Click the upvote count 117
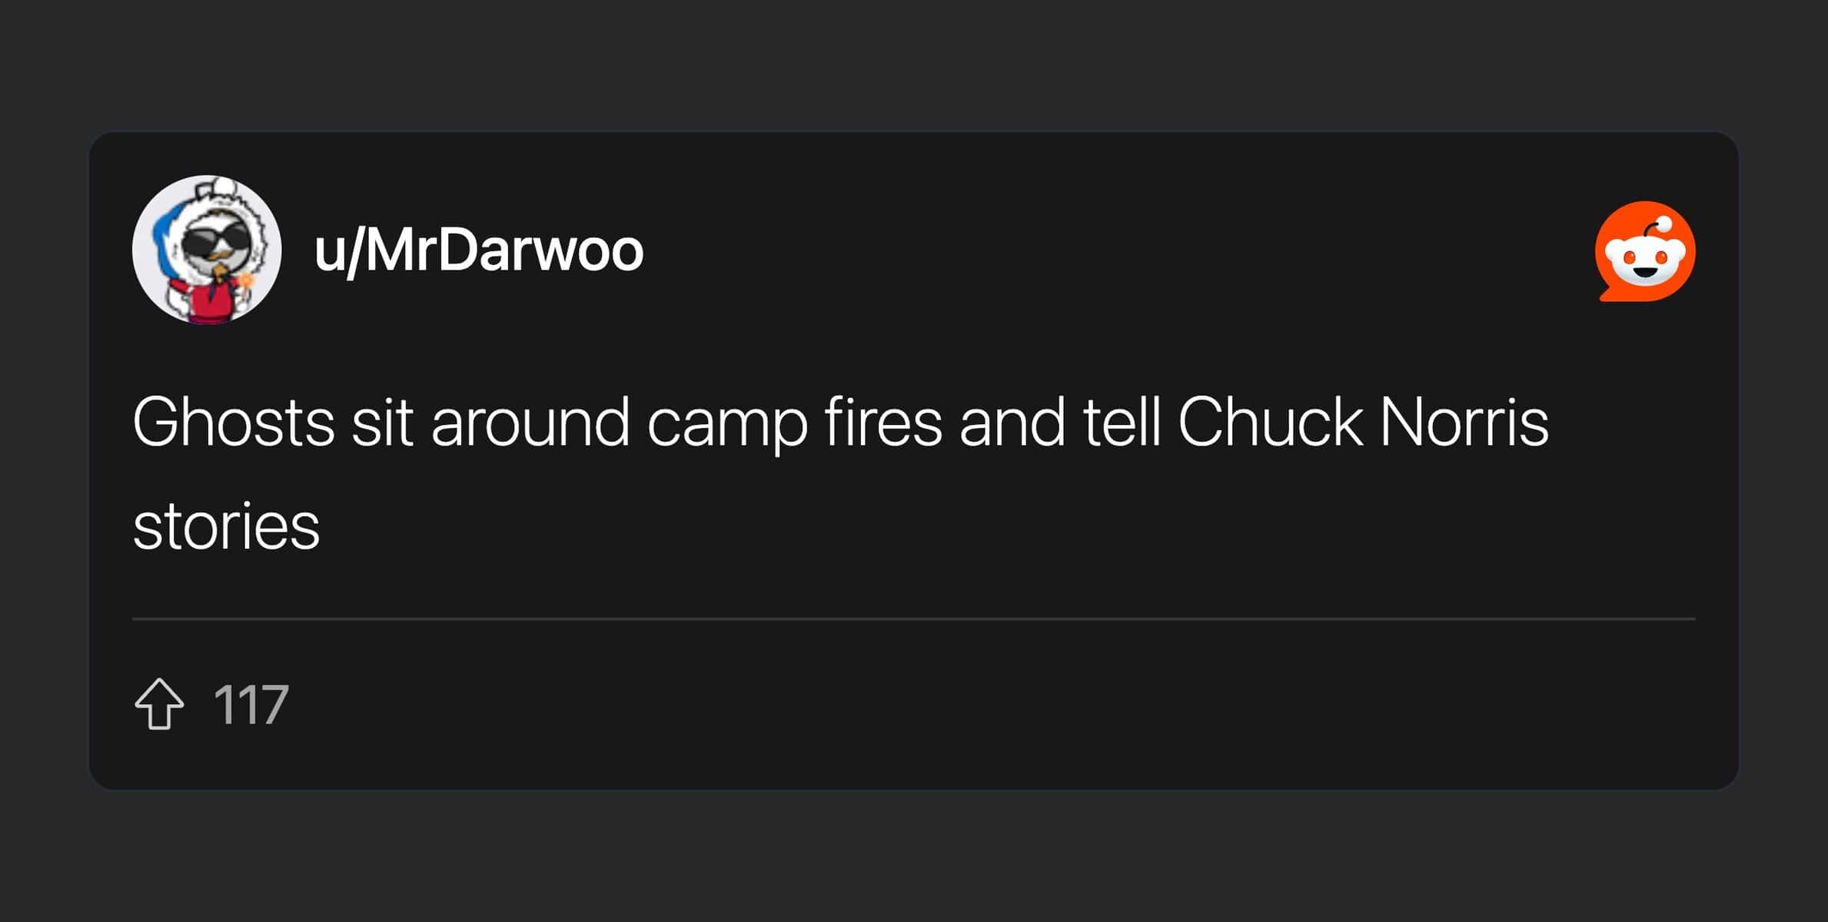Viewport: 1828px width, 922px height. tap(251, 705)
